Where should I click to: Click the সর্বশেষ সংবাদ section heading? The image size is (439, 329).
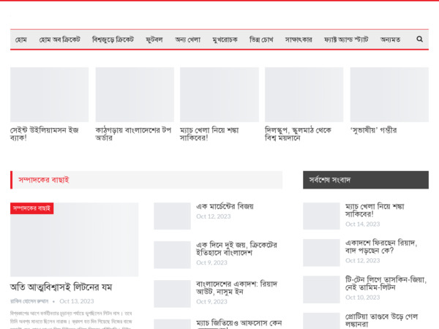(x=330, y=180)
